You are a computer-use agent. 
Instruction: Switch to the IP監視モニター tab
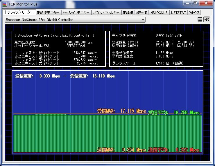pos(48,13)
